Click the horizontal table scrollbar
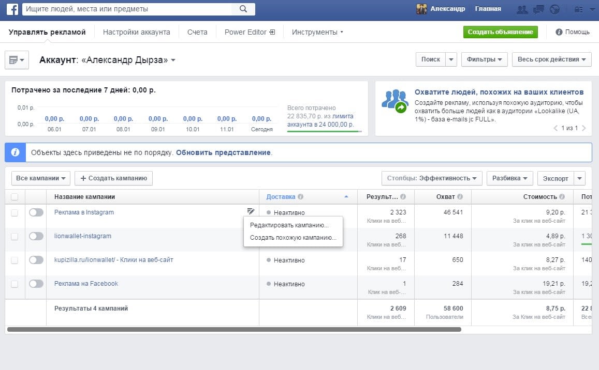599x370 pixels. (234, 329)
